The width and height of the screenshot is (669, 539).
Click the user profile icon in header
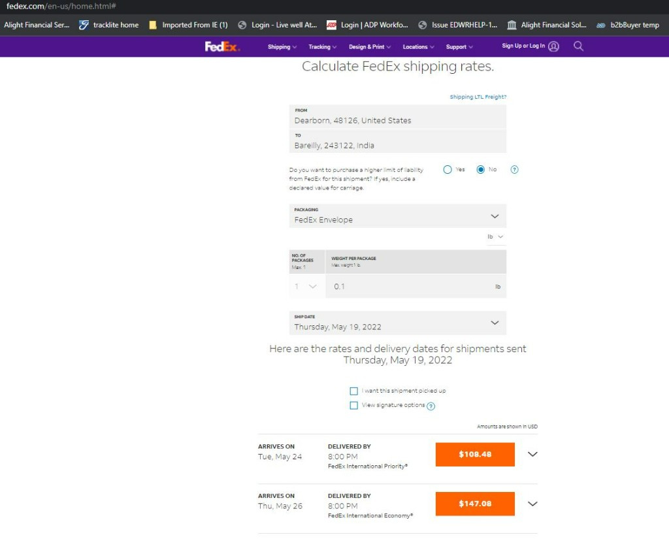point(554,46)
